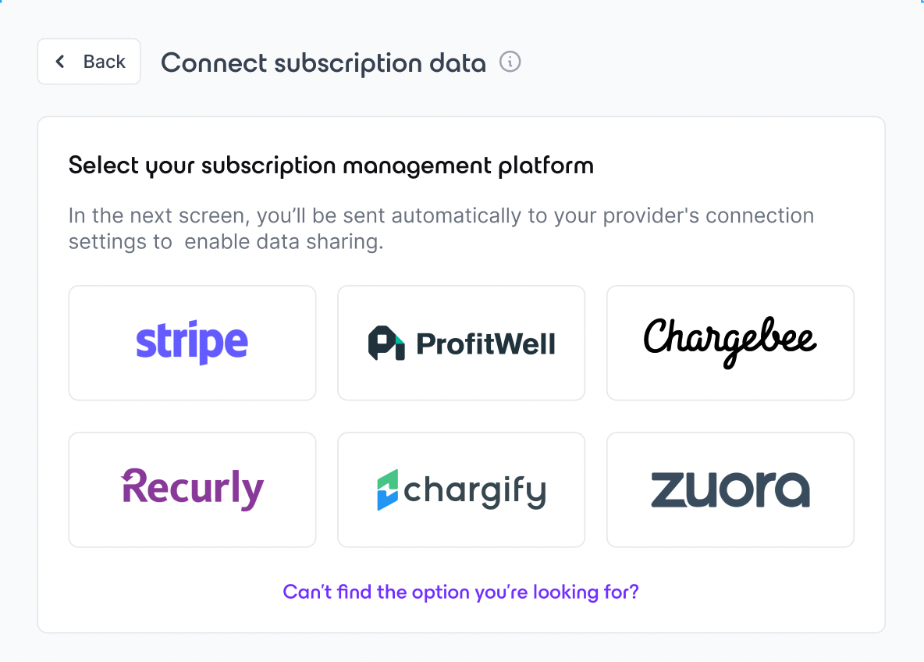The height and width of the screenshot is (662, 924).
Task: Open "Can't find the option you're looking for?"
Action: [x=460, y=592]
